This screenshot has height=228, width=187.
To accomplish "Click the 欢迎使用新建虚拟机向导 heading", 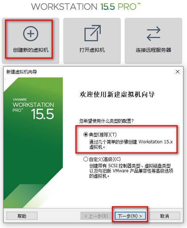I will point(117,94).
